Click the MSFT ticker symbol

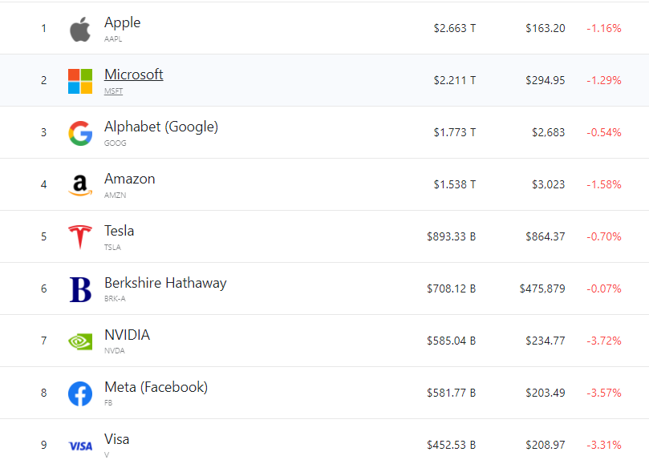click(x=113, y=91)
